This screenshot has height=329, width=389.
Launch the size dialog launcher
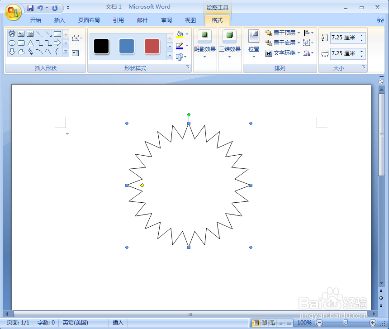(364, 67)
